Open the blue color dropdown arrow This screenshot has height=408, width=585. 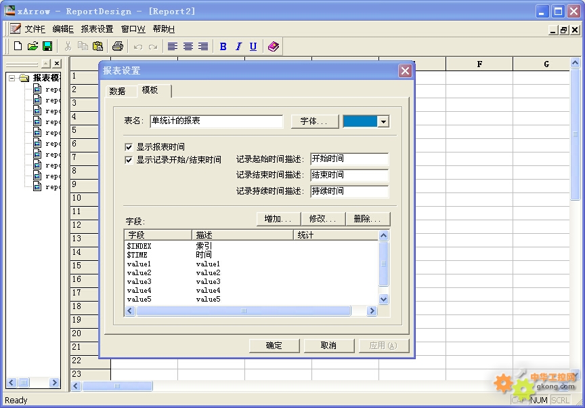(x=383, y=121)
